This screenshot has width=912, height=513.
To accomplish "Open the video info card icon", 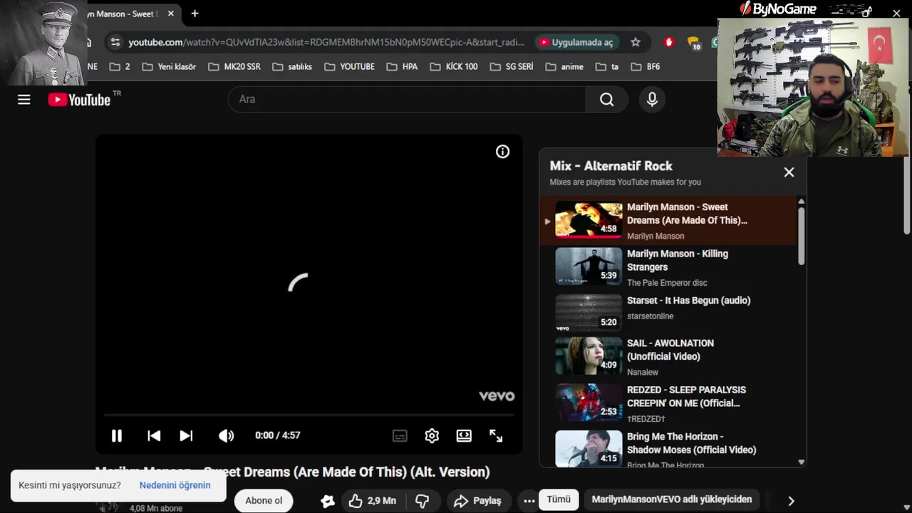I will click(503, 152).
